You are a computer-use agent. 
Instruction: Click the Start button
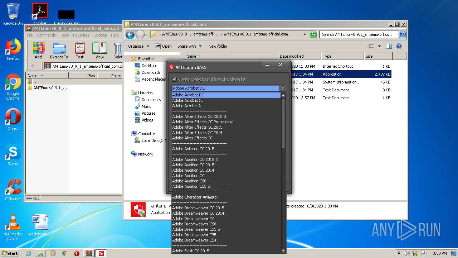coord(10,253)
